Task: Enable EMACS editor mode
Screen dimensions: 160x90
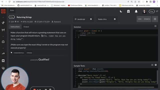Action: point(147,19)
